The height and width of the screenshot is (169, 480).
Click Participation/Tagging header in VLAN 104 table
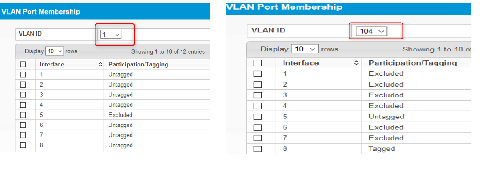(413, 63)
